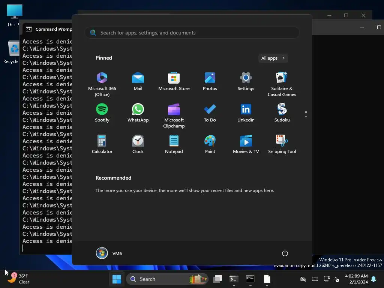Click the Command Prompt window title bar icon
The image size is (384, 288).
click(x=29, y=29)
